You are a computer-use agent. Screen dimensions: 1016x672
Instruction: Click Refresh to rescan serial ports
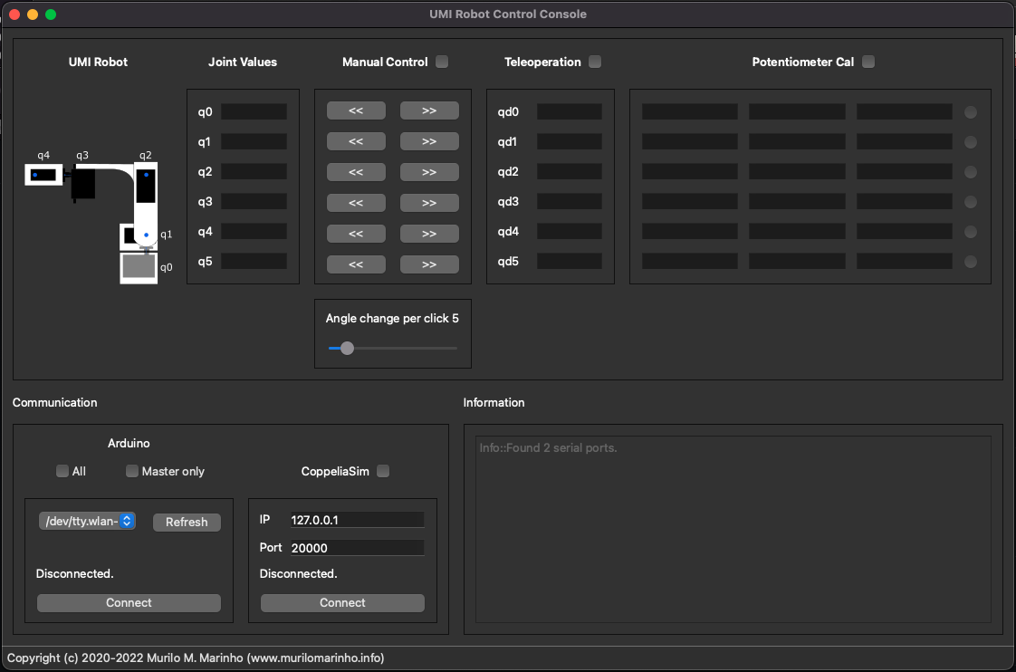click(x=187, y=523)
